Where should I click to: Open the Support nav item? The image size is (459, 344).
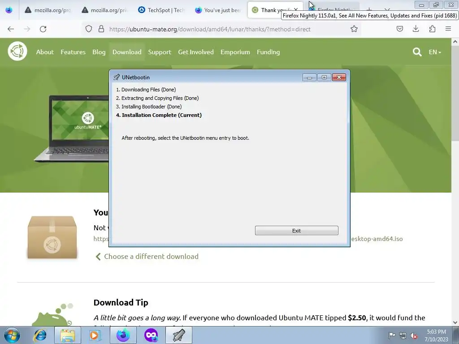point(160,52)
